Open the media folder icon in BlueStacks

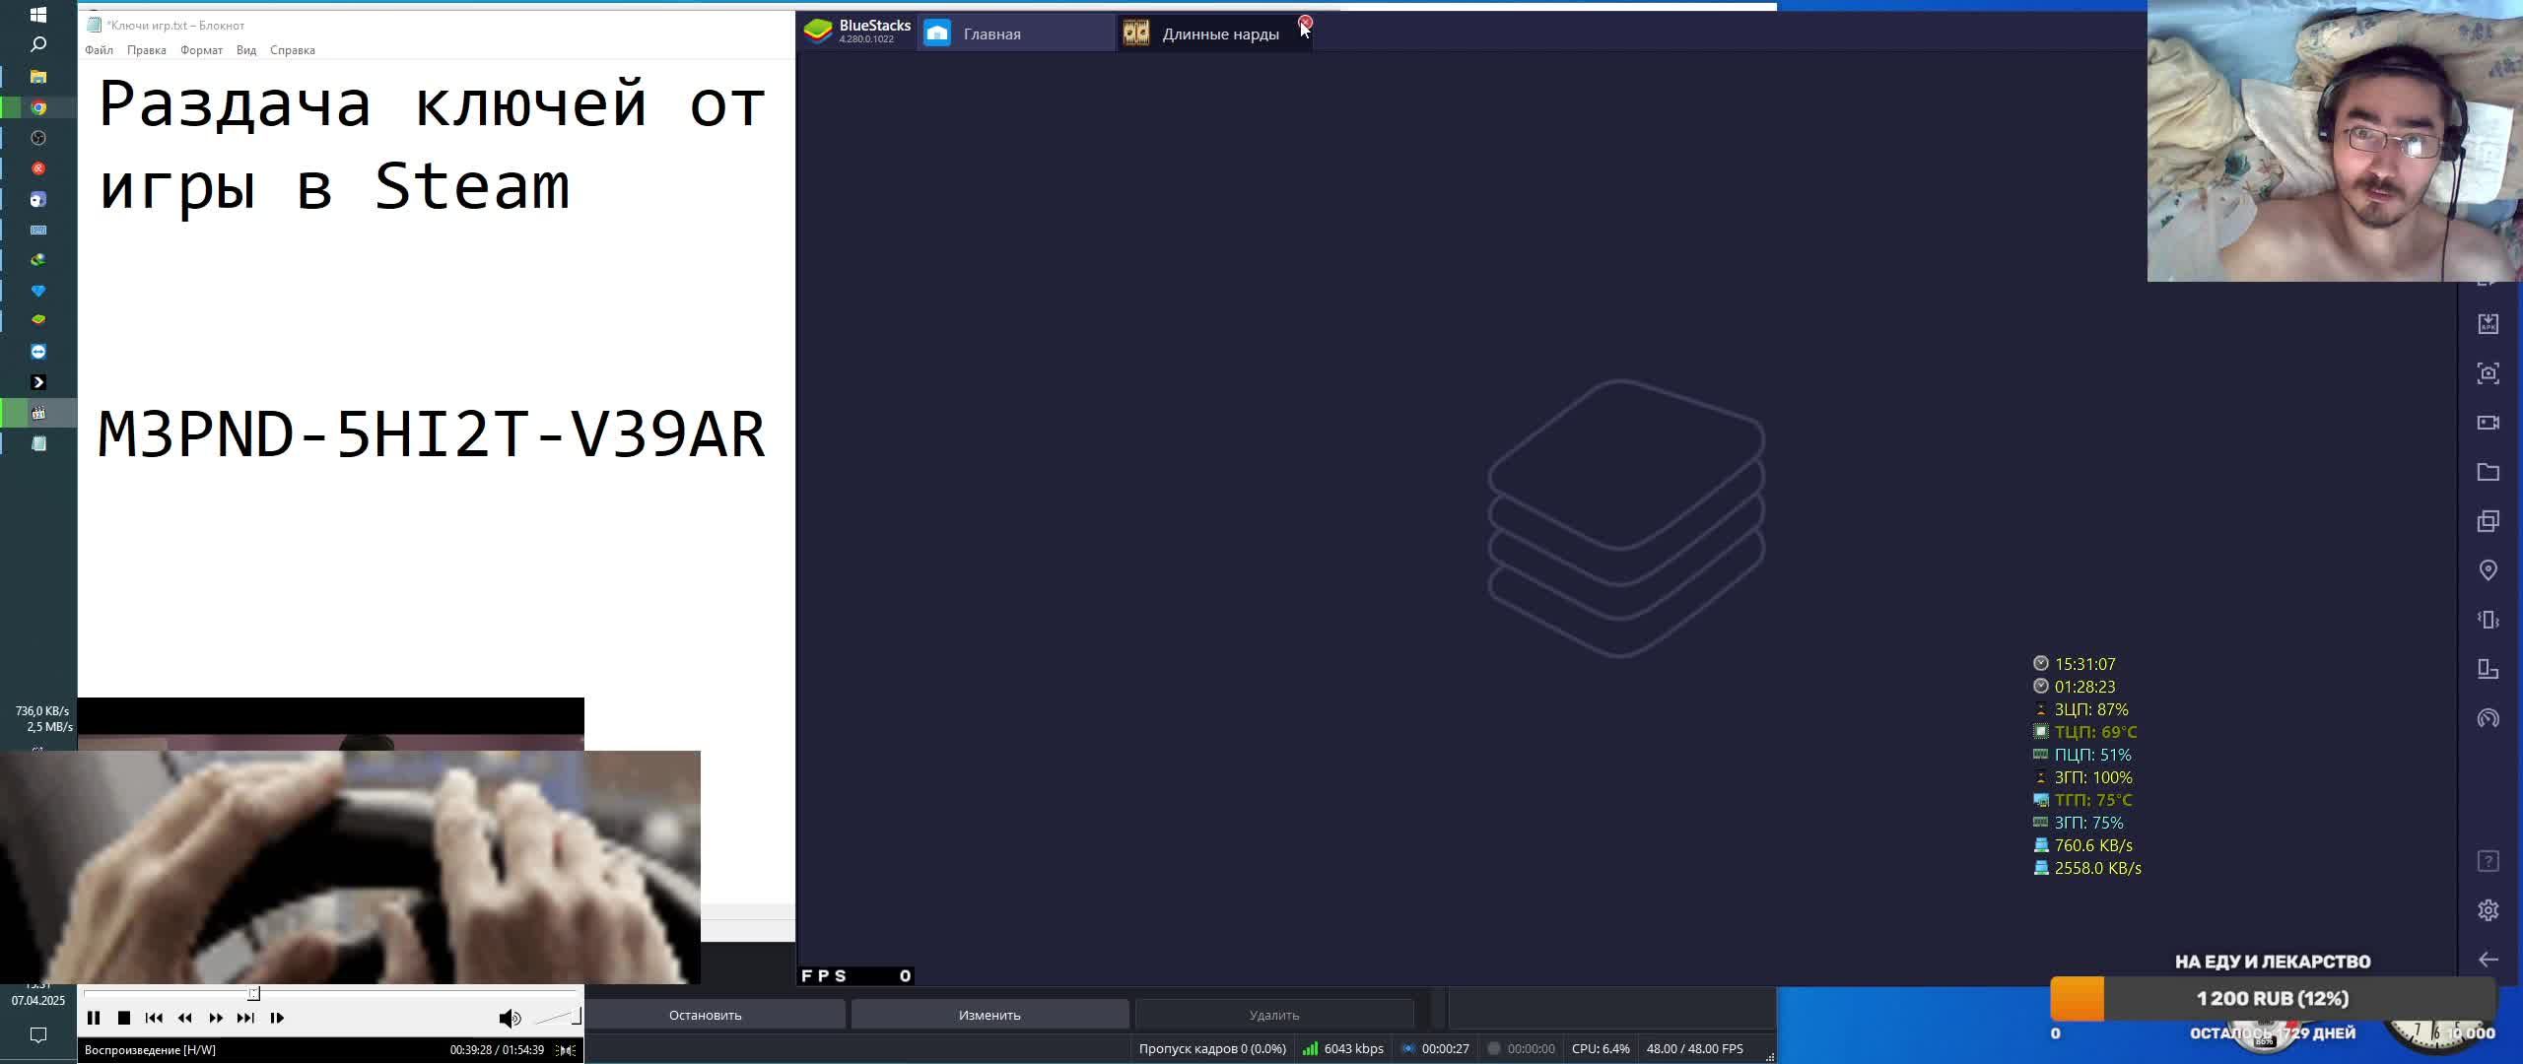coord(2488,472)
